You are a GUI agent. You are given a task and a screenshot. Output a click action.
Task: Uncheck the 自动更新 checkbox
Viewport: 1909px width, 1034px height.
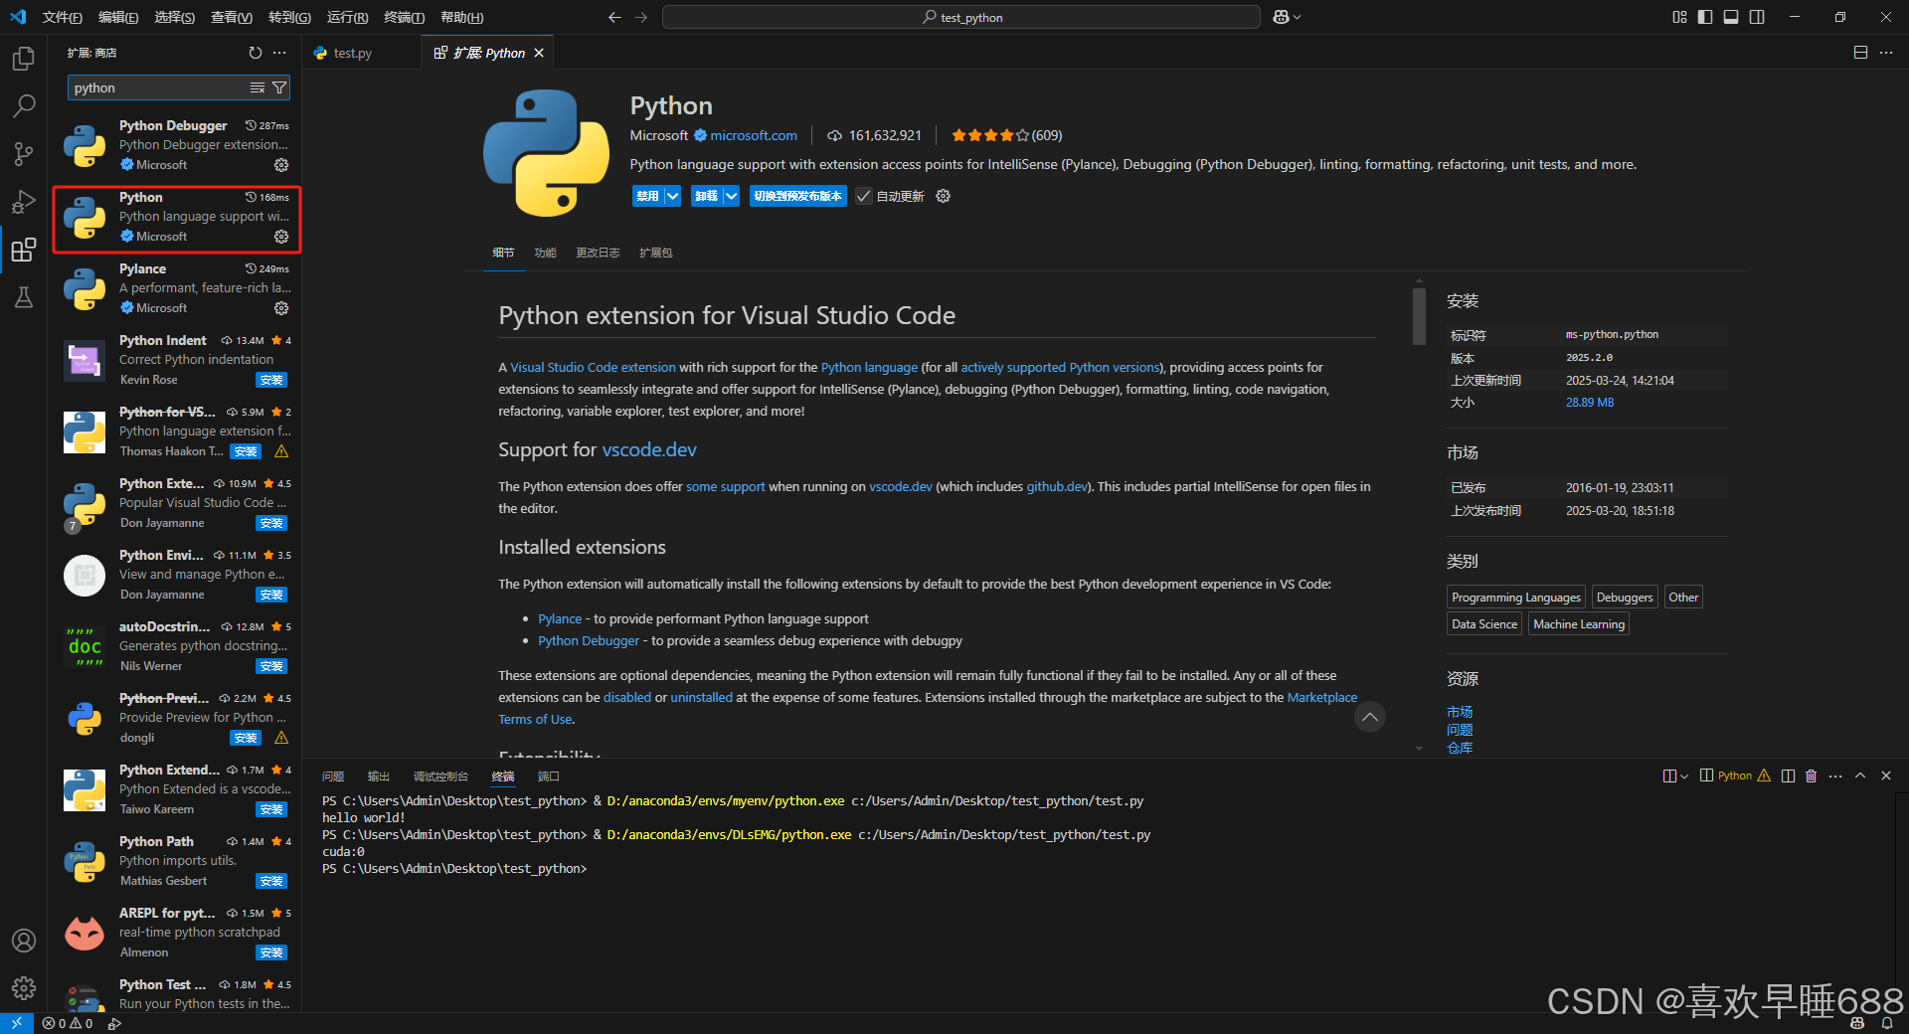click(863, 196)
